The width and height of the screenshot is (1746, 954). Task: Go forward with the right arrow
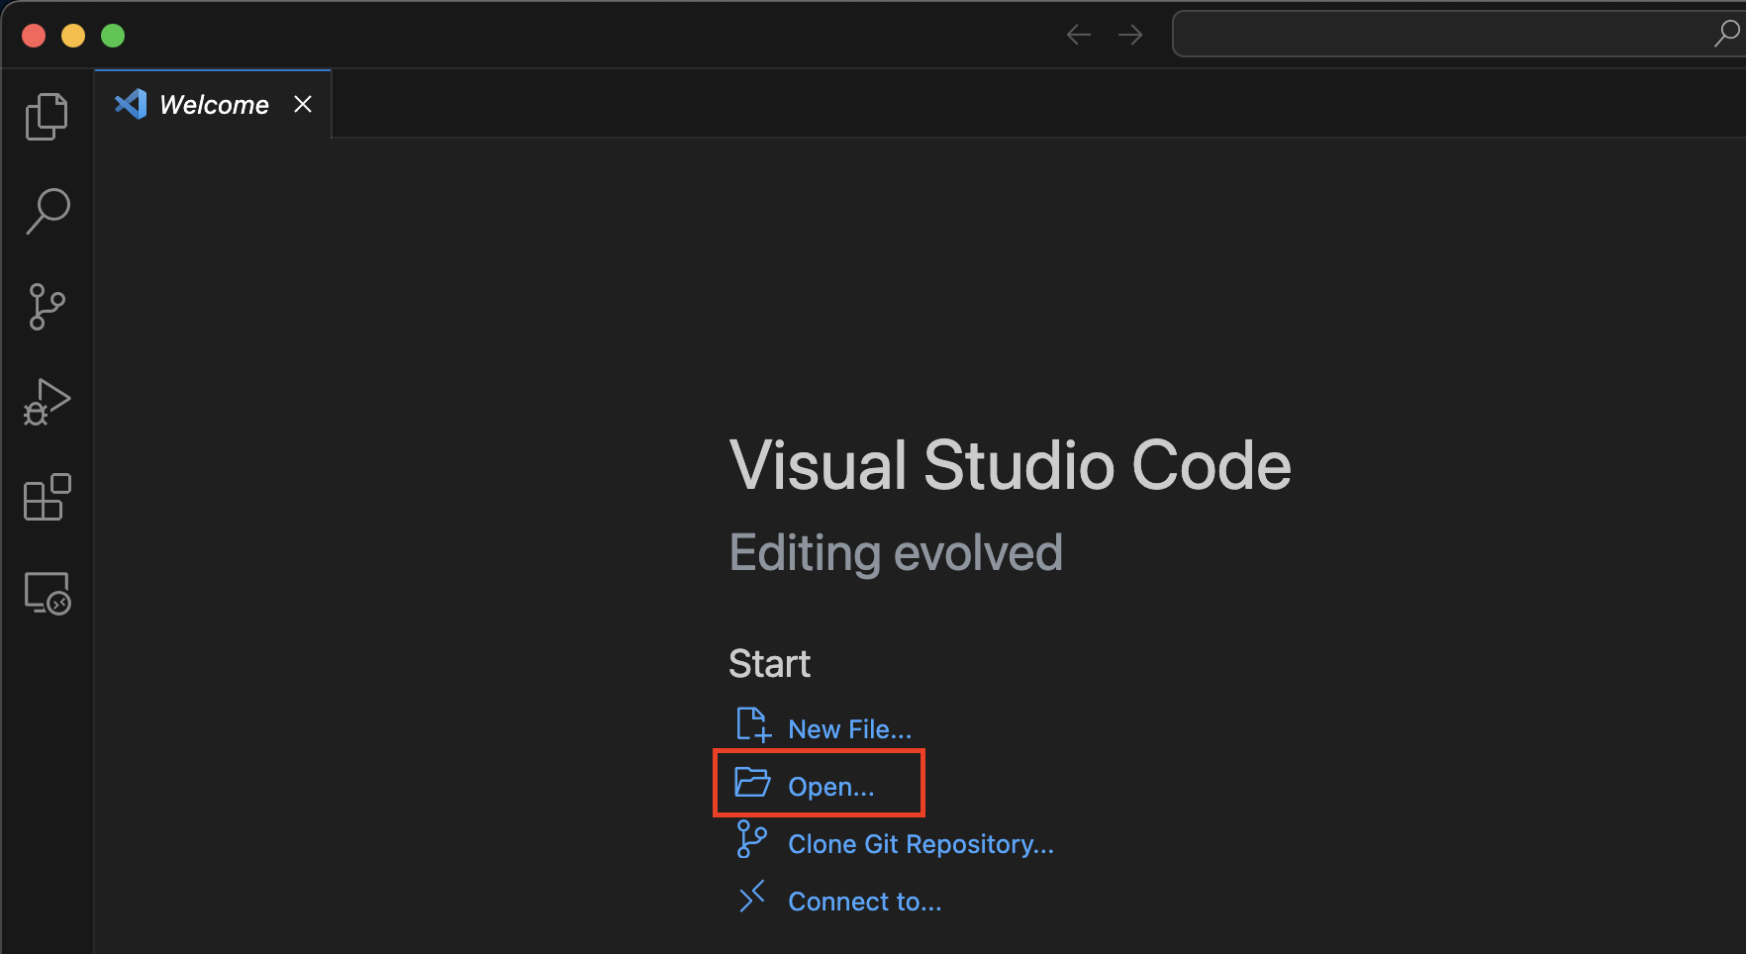pyautogui.click(x=1130, y=36)
